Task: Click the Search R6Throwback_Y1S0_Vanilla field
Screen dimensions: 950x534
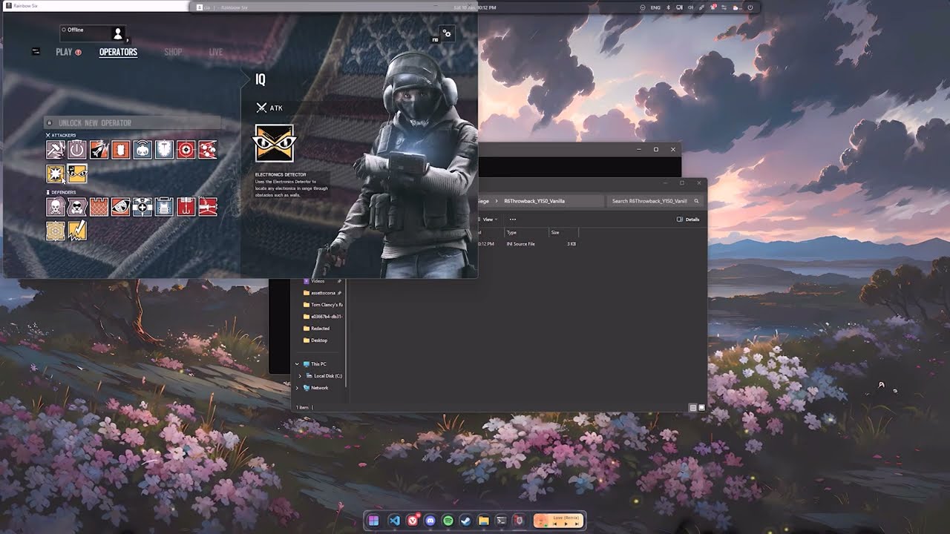Action: click(655, 201)
